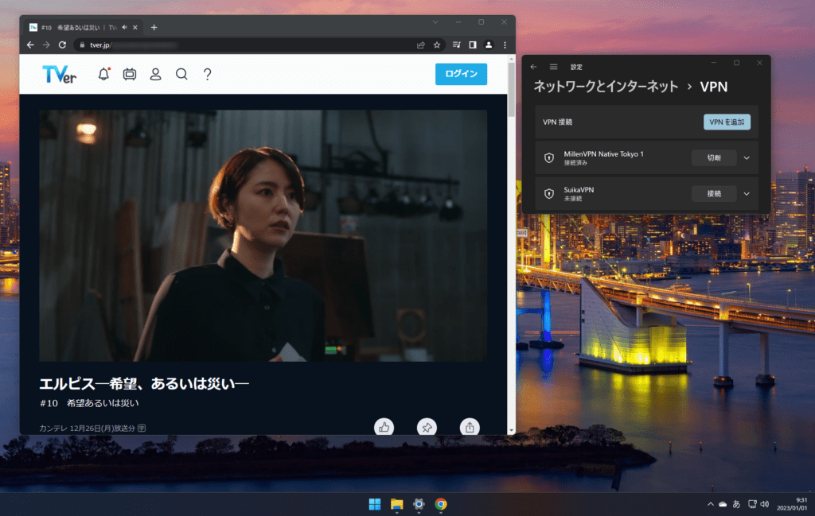Image resolution: width=815 pixels, height=516 pixels.
Task: Go back in Chrome browser
Action: (x=31, y=45)
